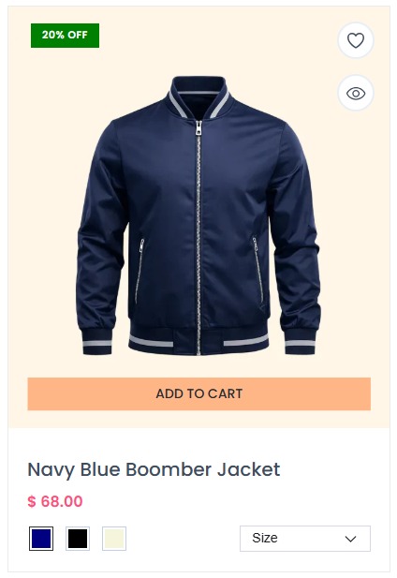Expand size options via the down arrow
Screen dimensions: 397x578
point(350,539)
